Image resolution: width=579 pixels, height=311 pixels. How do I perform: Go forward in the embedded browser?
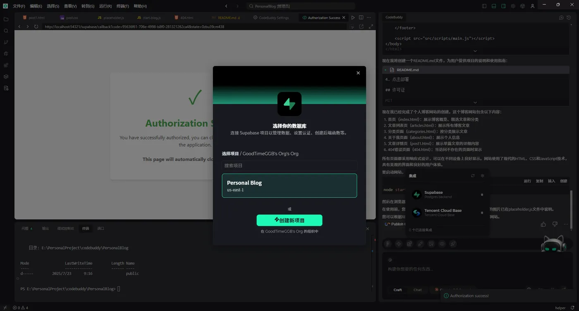[28, 26]
